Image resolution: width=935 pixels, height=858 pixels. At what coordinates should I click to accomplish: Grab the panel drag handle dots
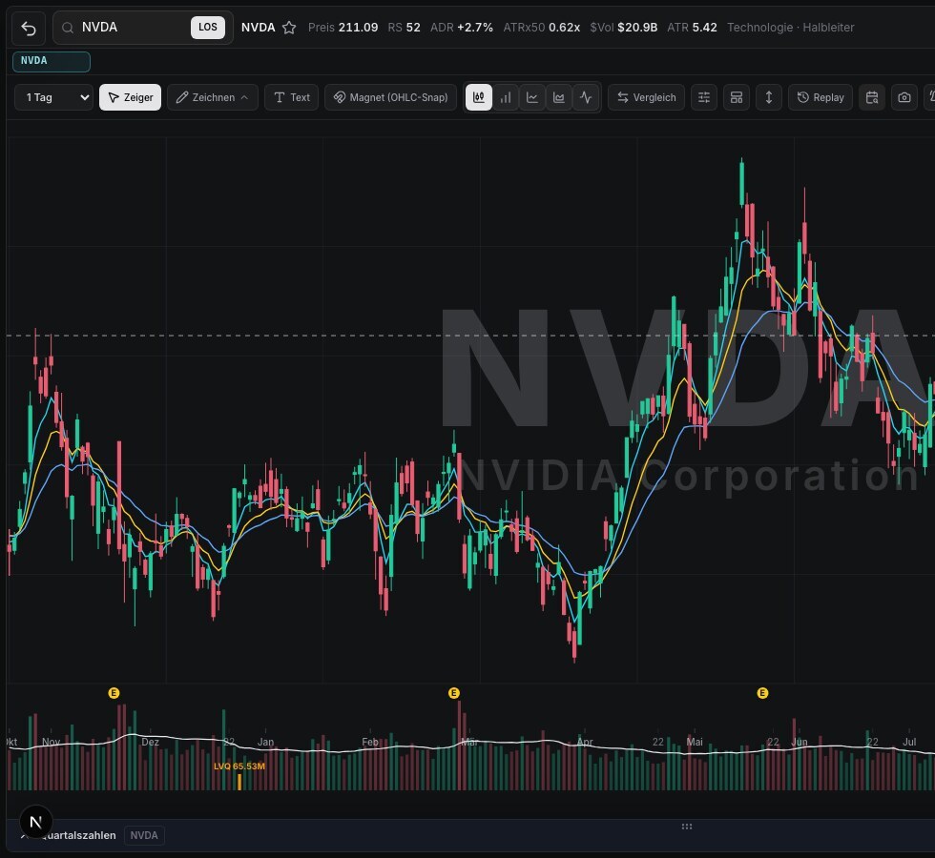point(687,827)
